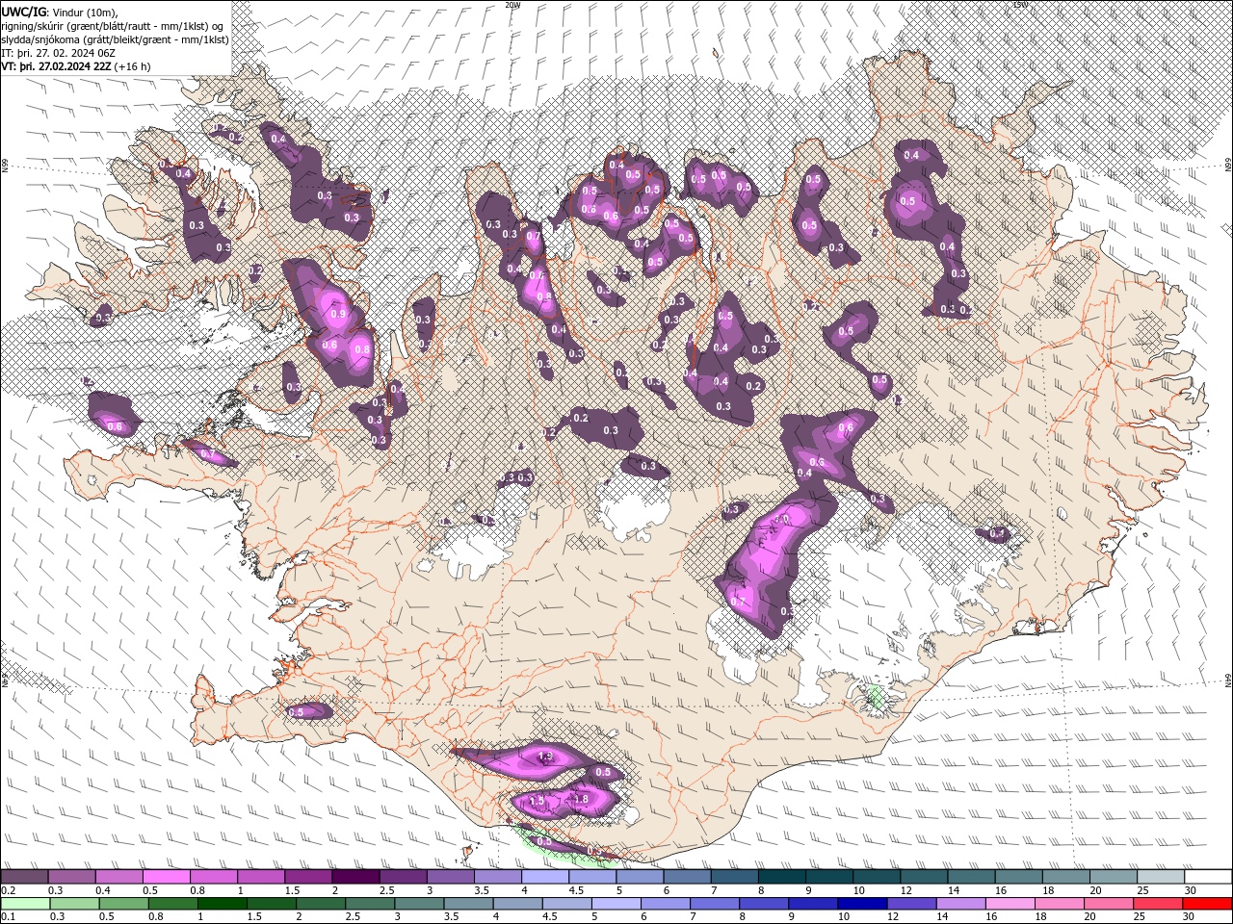Click the '0.1' label in the lower legend row
This screenshot has width=1233, height=924.
[7, 917]
